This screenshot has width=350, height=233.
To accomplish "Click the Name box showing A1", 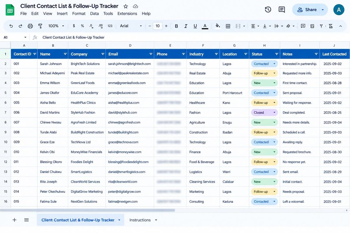I will [15, 37].
